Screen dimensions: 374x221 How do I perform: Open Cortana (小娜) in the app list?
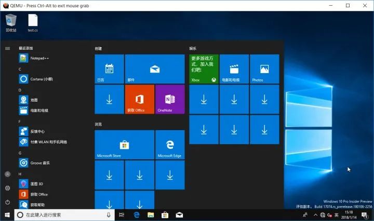click(x=54, y=79)
